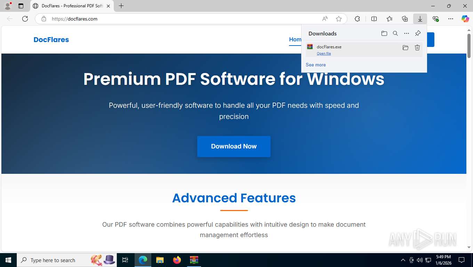Open the tab actions menu icon
The width and height of the screenshot is (473, 267).
(x=21, y=6)
